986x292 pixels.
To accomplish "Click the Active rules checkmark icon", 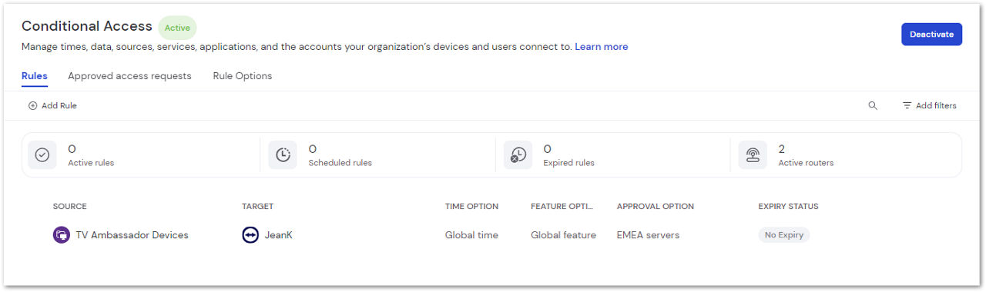I will tap(42, 155).
